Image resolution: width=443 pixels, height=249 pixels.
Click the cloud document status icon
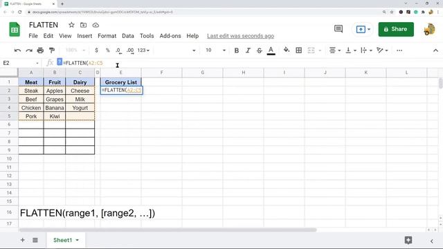96,25
